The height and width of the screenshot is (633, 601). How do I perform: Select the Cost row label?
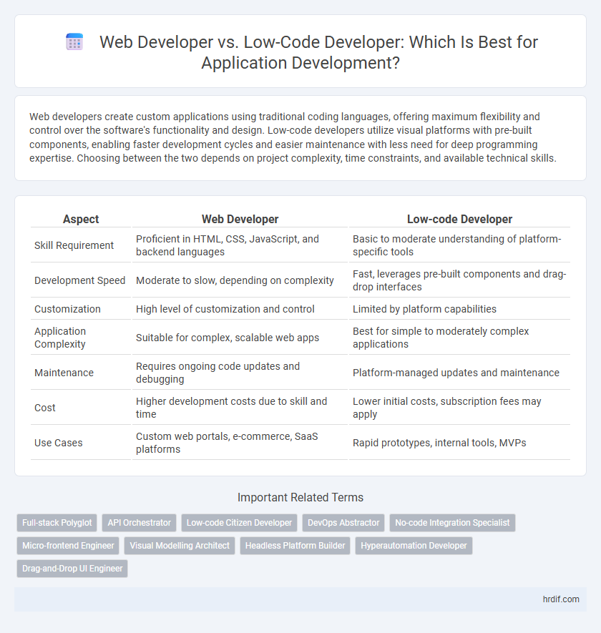pyautogui.click(x=45, y=408)
